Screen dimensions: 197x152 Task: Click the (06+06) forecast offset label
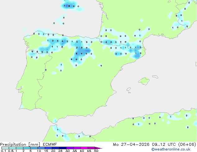(187, 145)
